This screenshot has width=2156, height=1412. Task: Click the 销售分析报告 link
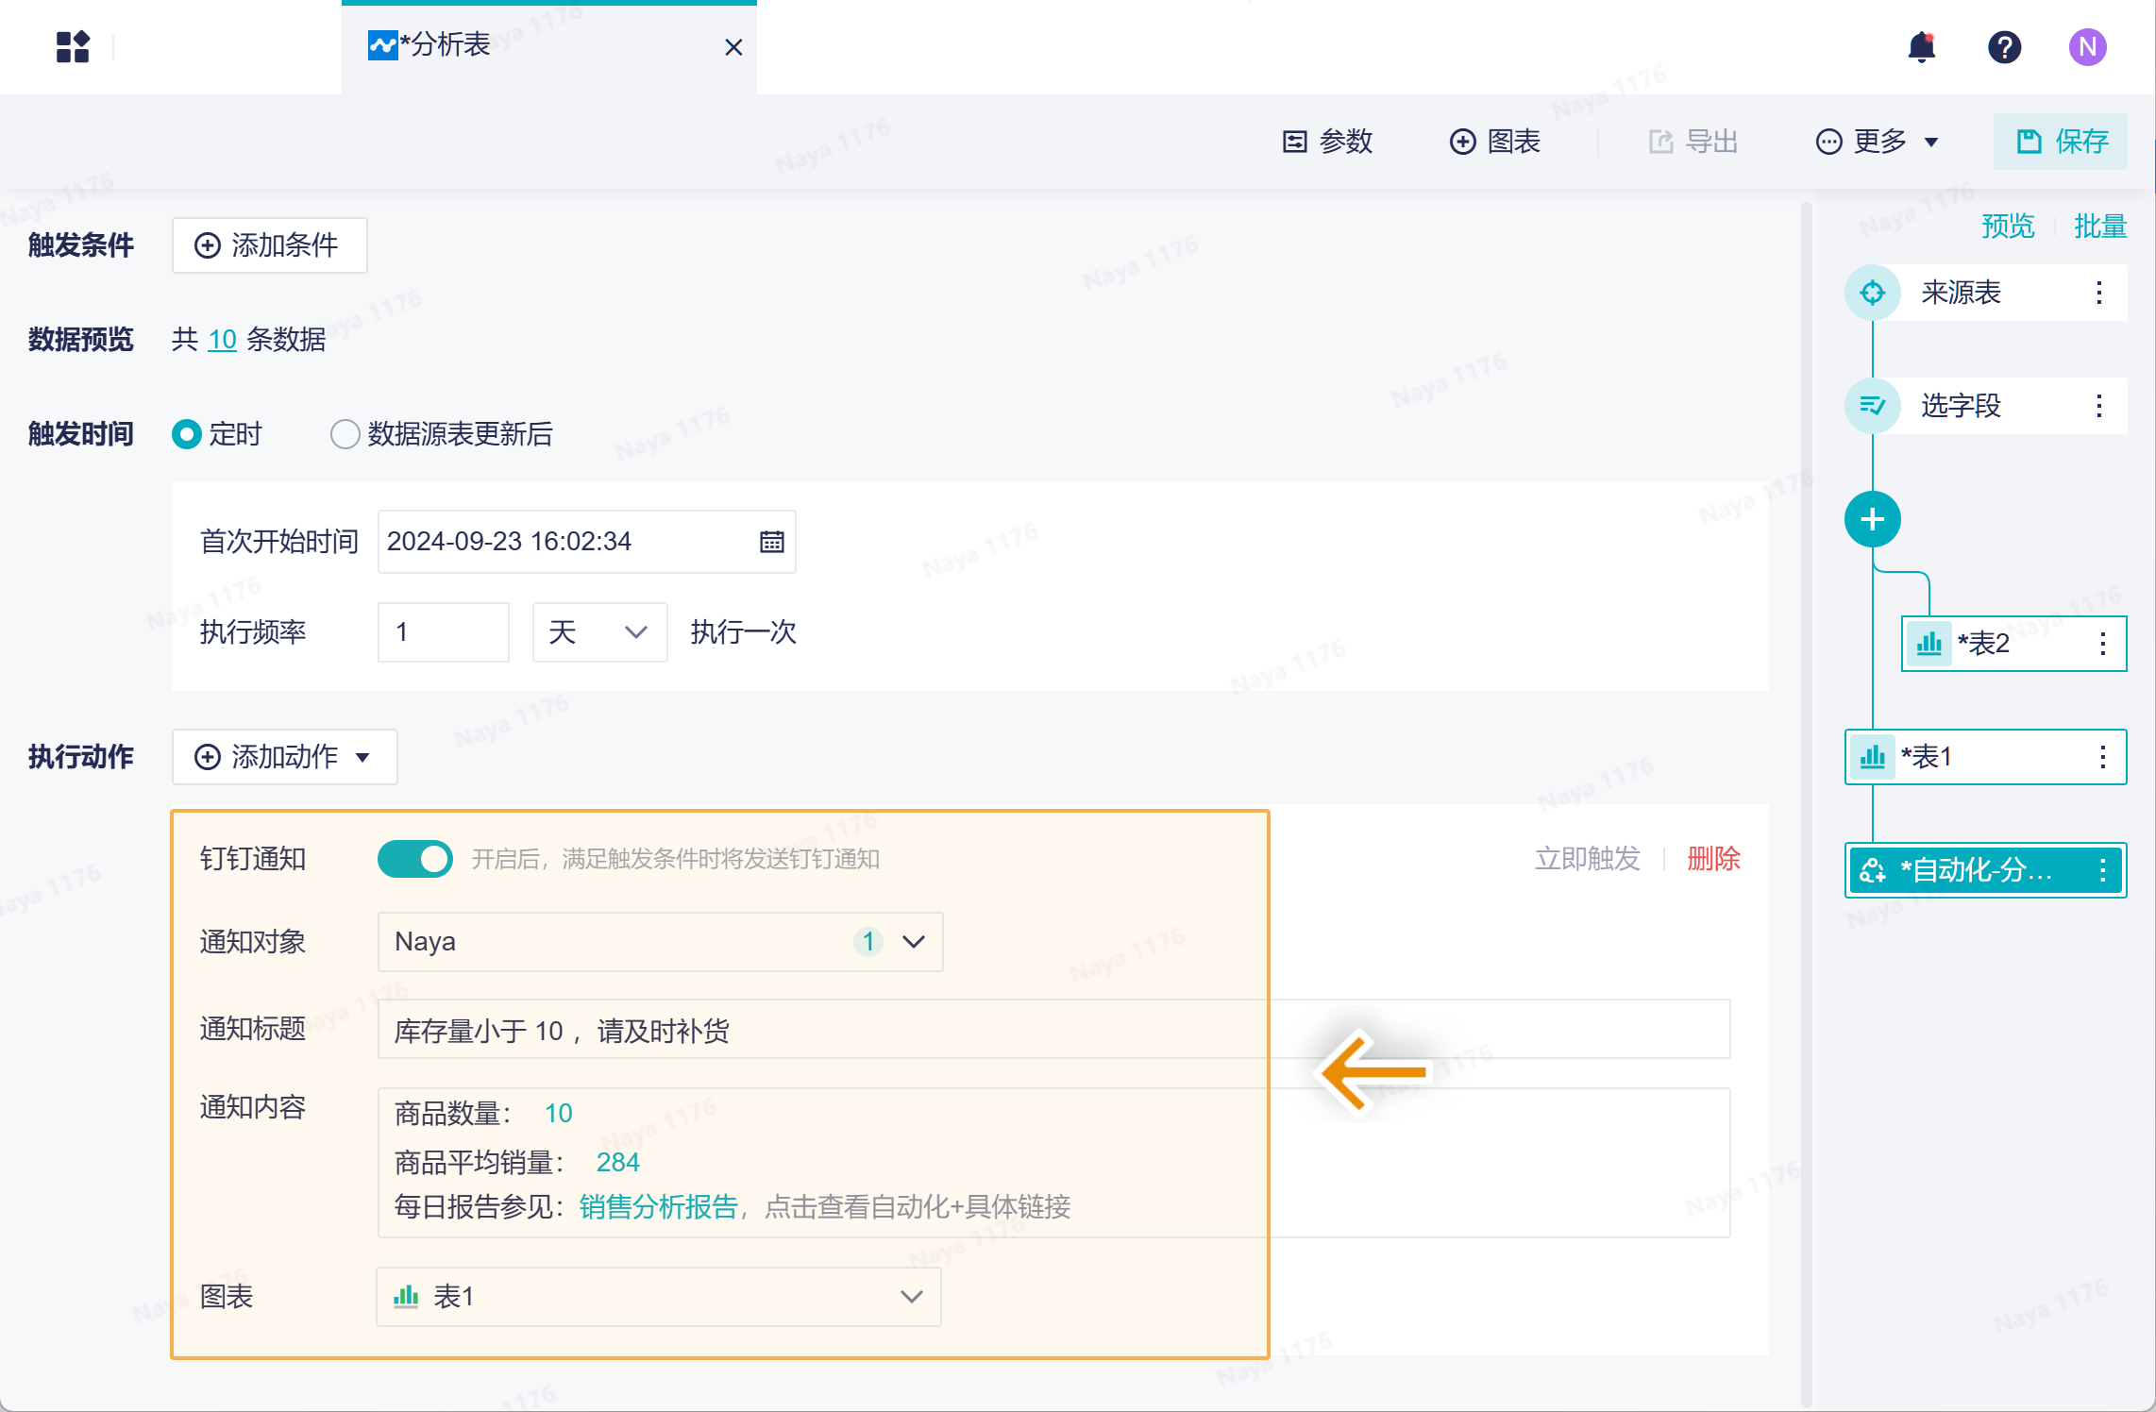[658, 1207]
